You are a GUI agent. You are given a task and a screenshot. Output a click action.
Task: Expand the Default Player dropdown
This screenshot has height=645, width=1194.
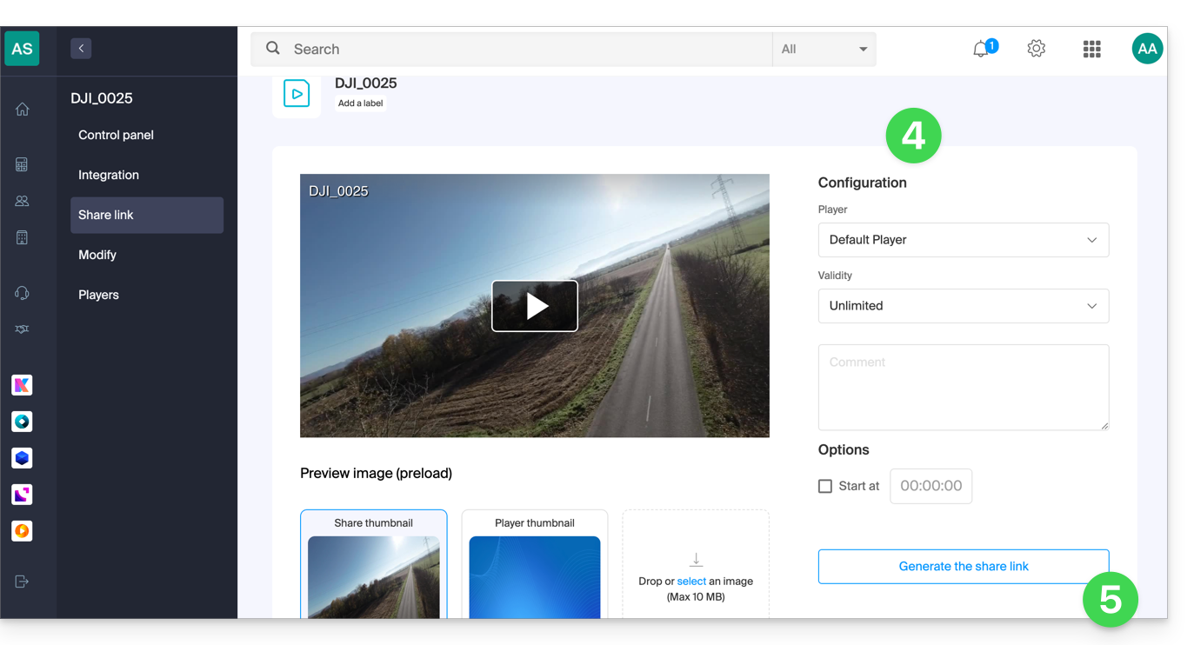pos(963,240)
